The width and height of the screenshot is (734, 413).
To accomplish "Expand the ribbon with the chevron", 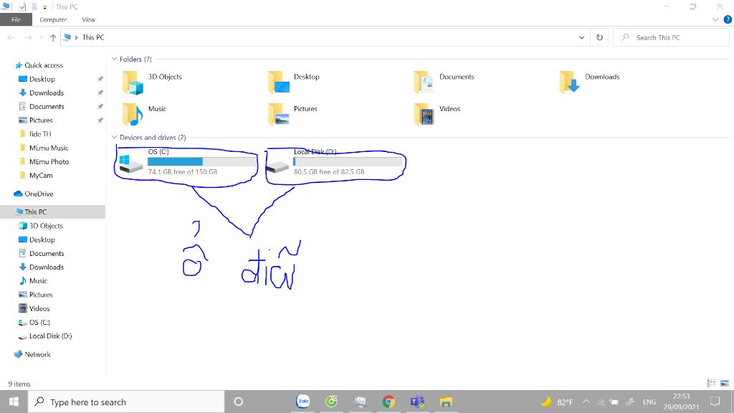I will coord(715,19).
